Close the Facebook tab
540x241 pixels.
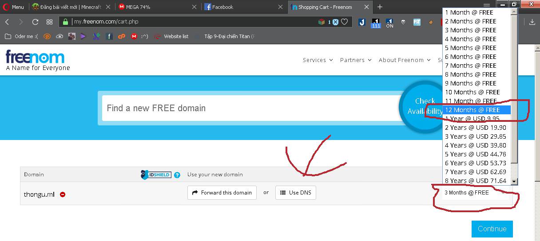[x=280, y=7]
